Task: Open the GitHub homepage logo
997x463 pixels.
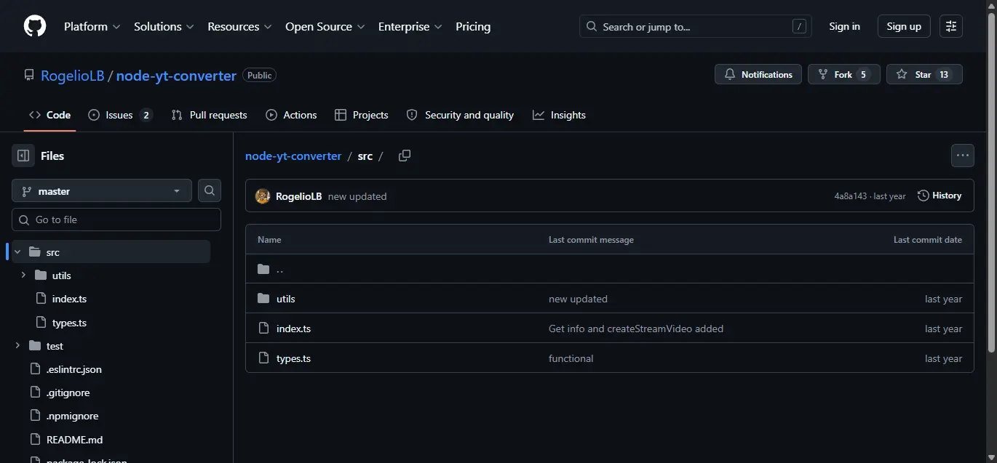Action: click(x=35, y=26)
